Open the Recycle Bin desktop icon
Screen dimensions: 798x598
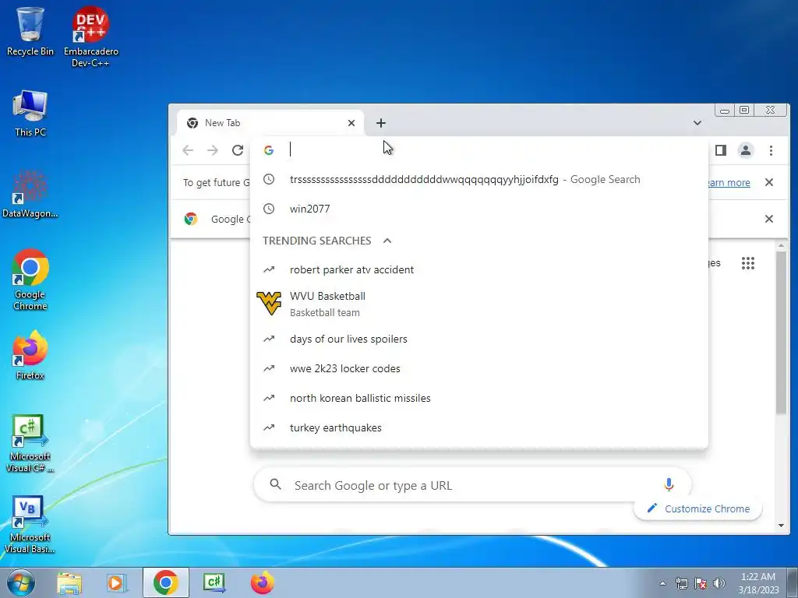pyautogui.click(x=30, y=31)
